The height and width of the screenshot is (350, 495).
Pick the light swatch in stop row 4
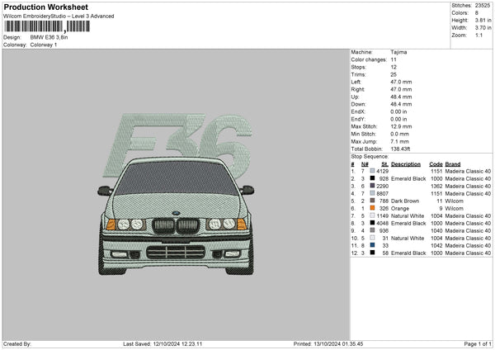[x=373, y=193]
